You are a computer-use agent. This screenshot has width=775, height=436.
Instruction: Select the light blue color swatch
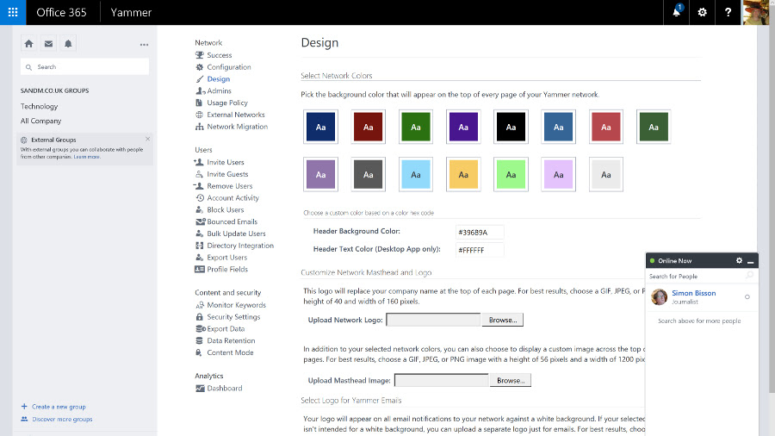click(x=416, y=174)
